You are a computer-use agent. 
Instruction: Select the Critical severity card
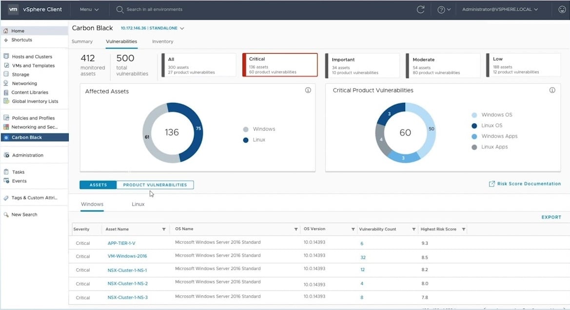click(280, 65)
